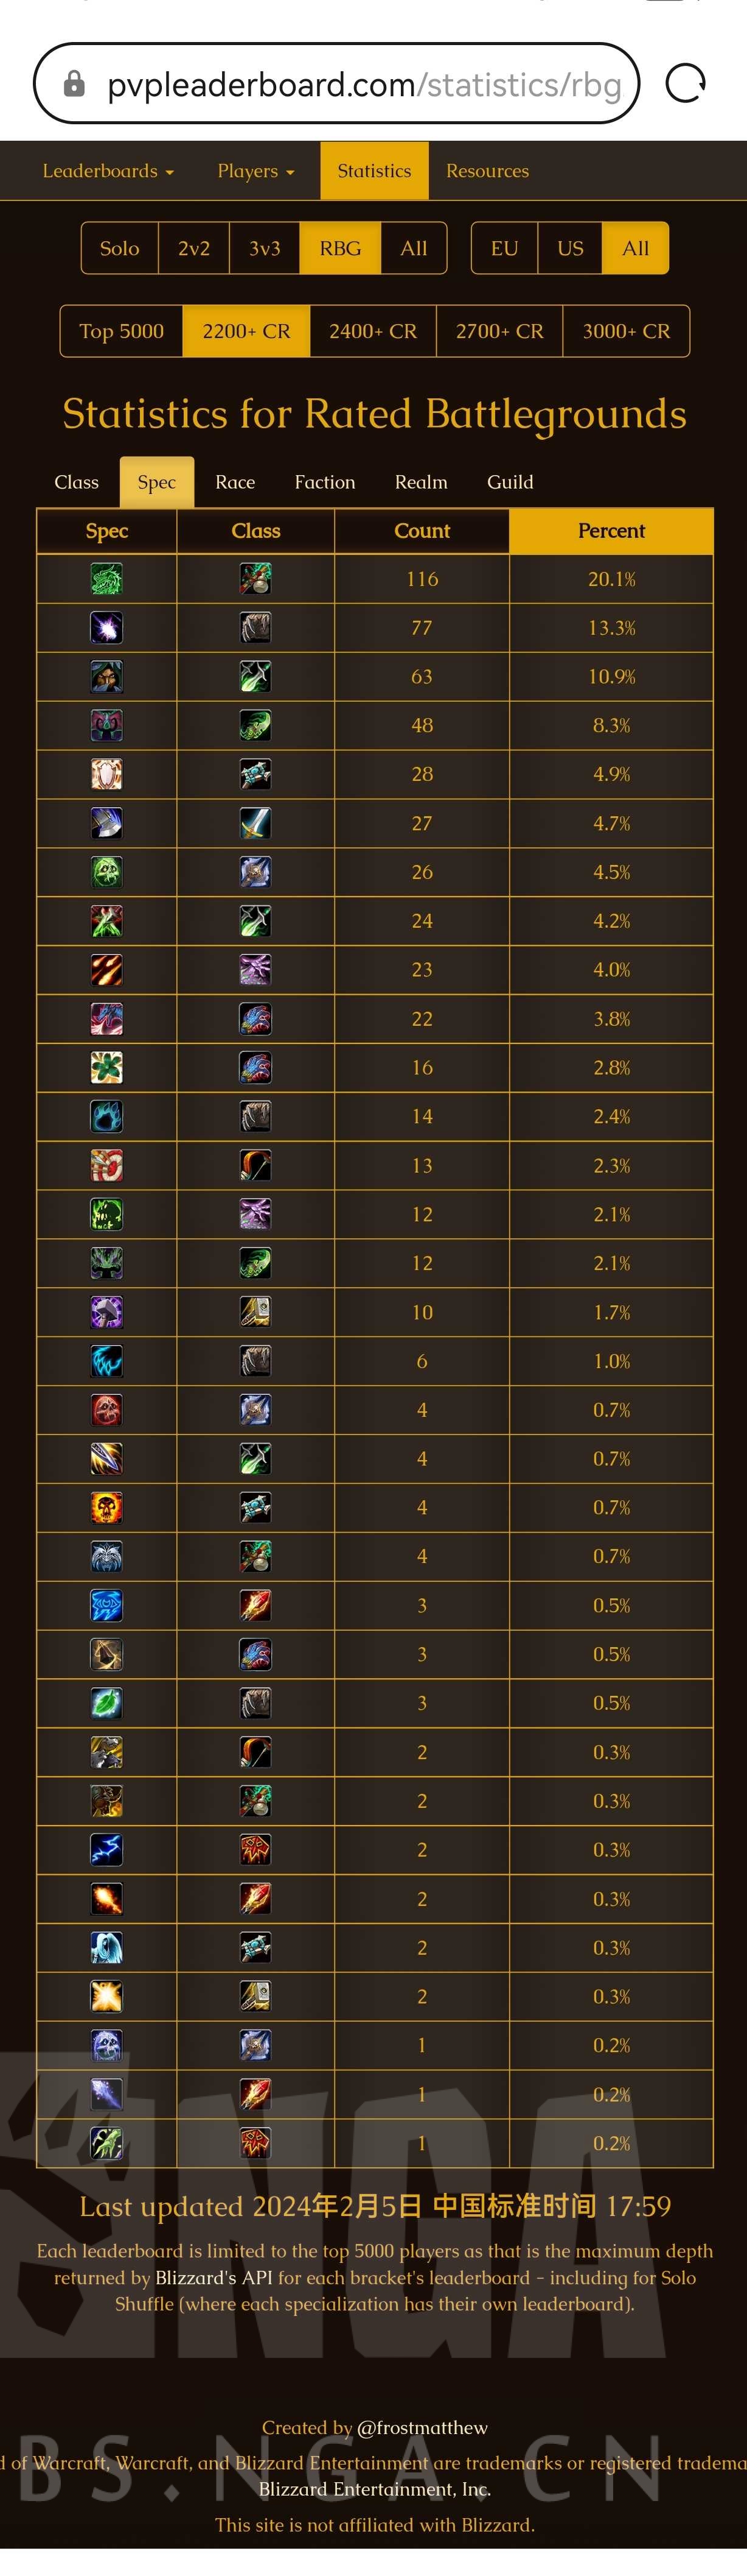Click the class icon in the 8.3% row
Image resolution: width=747 pixels, height=2576 pixels.
click(255, 726)
